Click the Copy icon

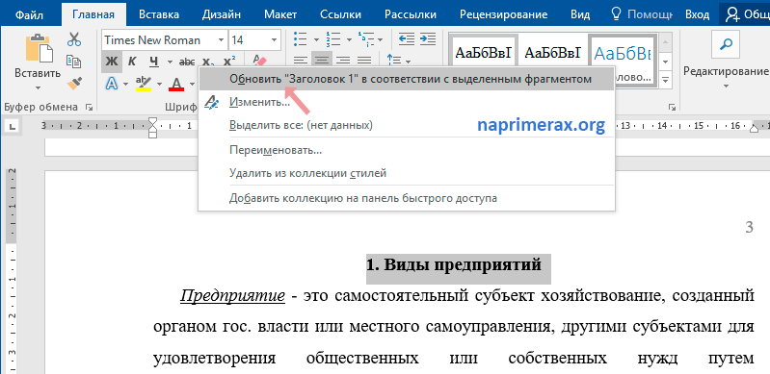click(x=74, y=62)
